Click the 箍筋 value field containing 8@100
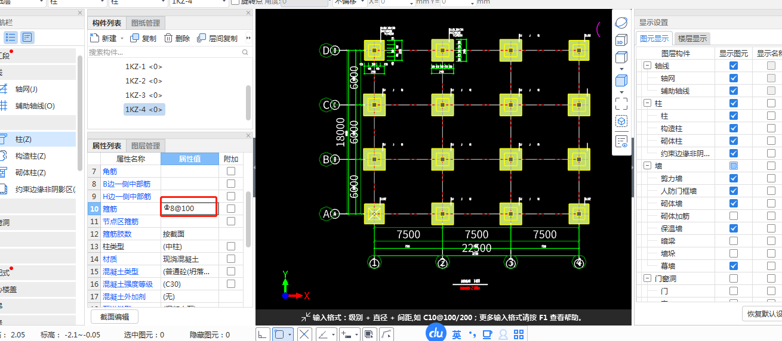Image resolution: width=782 pixels, height=341 pixels. click(189, 209)
